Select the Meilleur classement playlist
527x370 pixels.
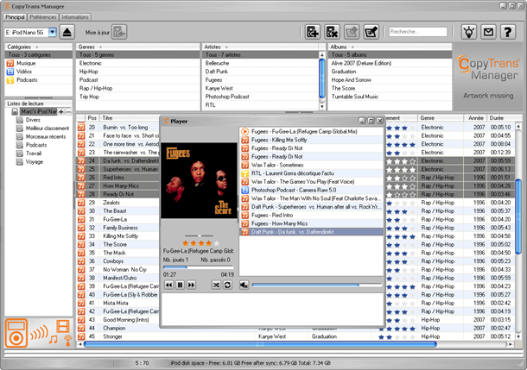point(48,129)
